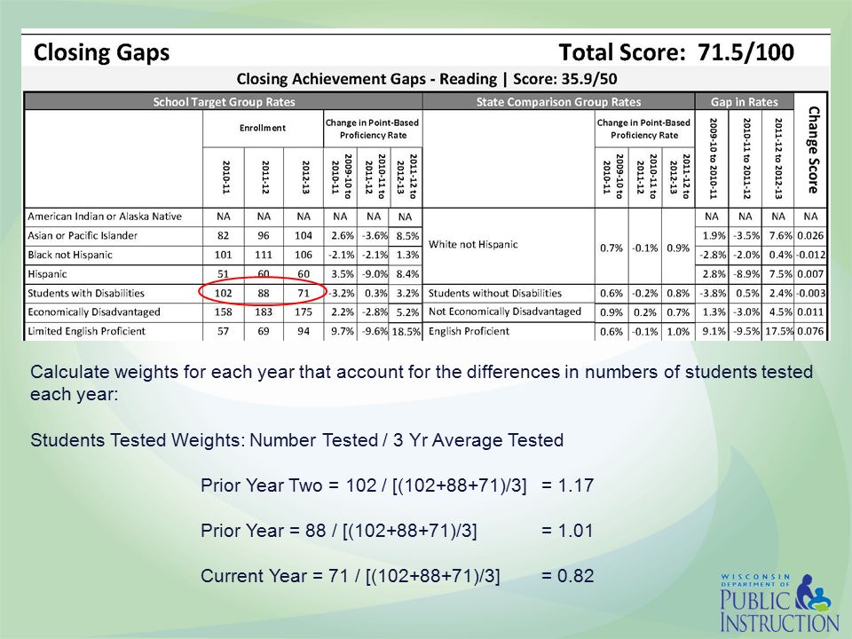
Task: Click the 'Total Score: 71.5/100' text
Action: [676, 52]
